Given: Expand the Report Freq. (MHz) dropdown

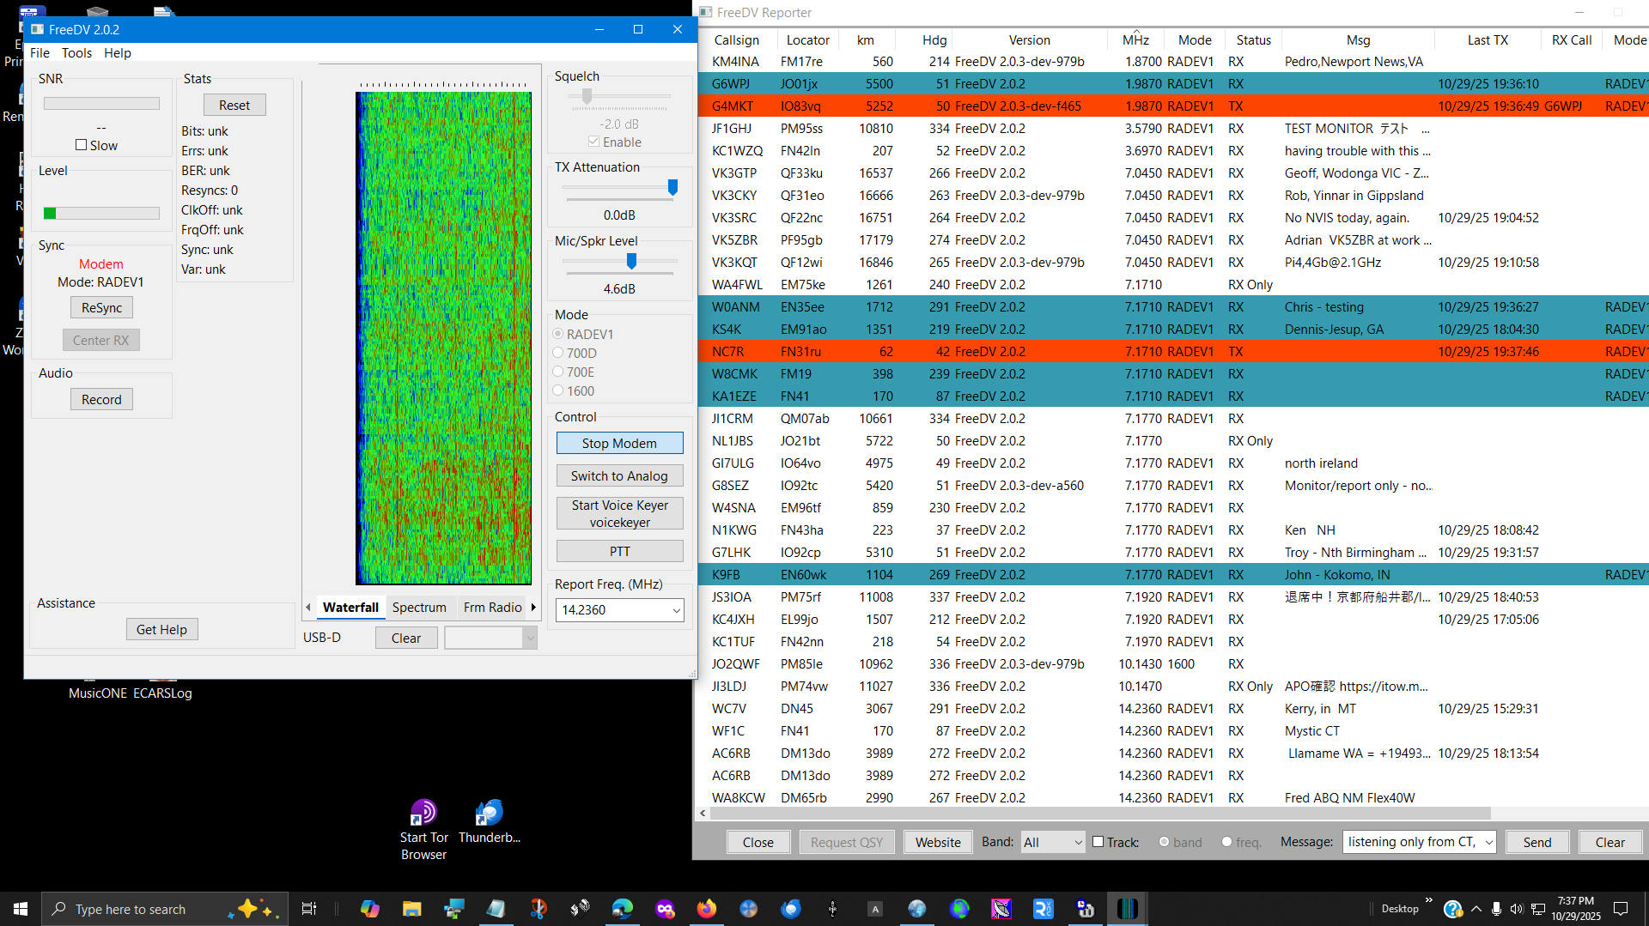Looking at the screenshot, I should coord(676,610).
